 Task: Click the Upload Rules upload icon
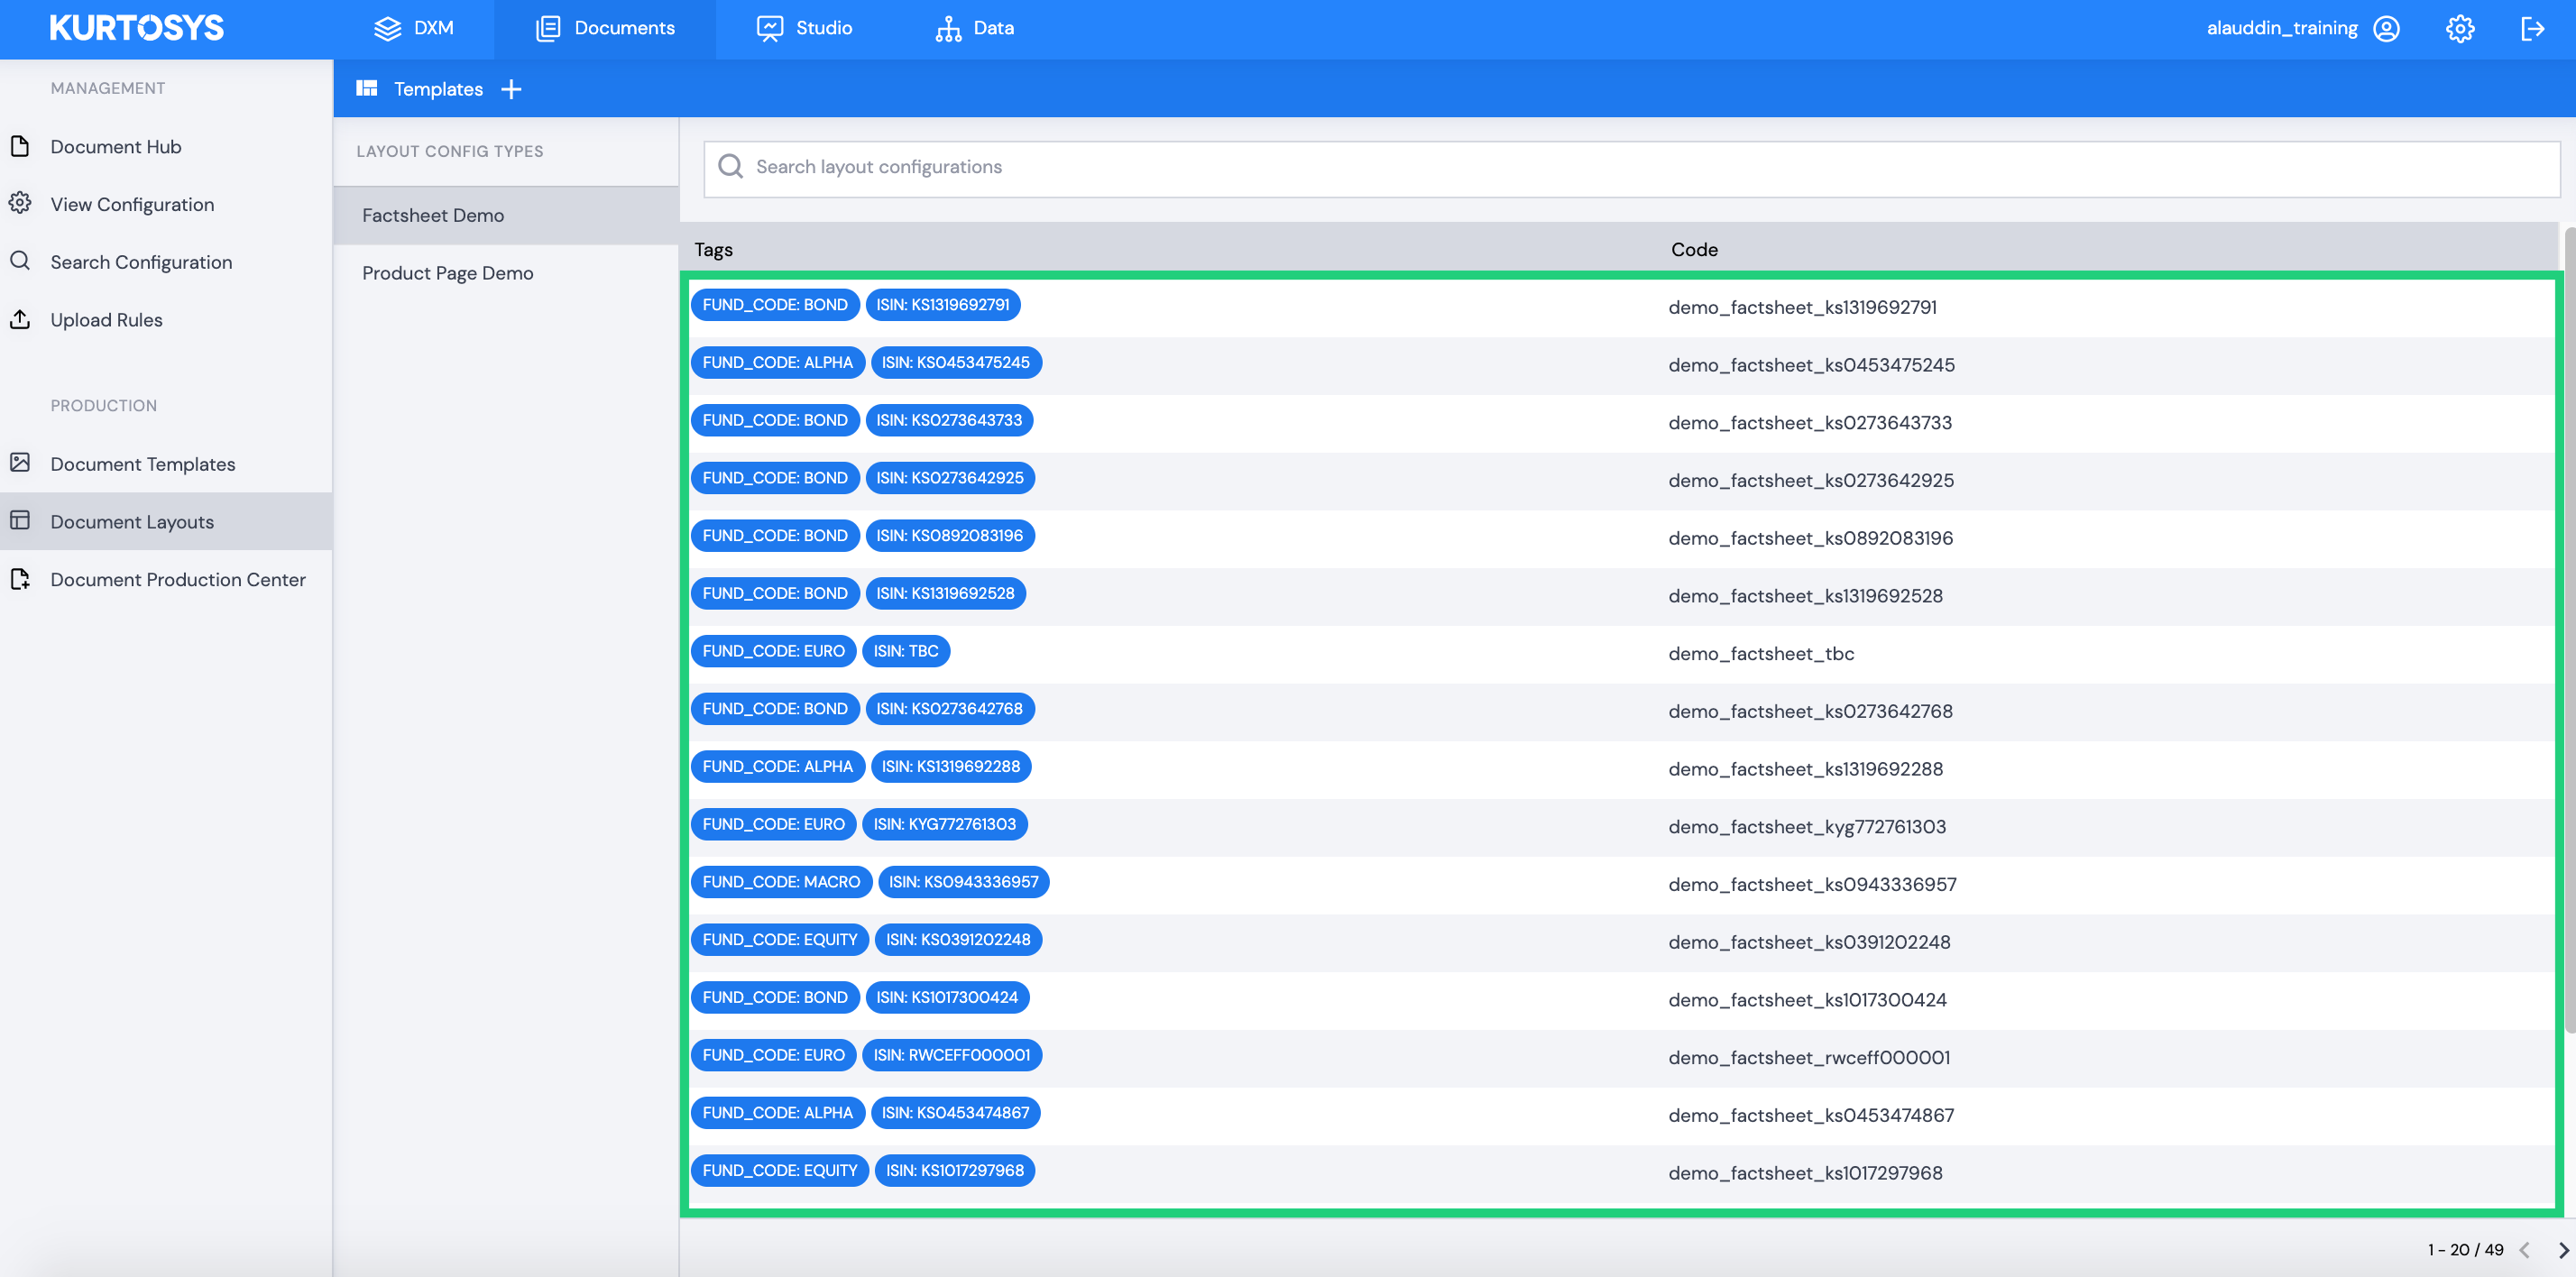(x=20, y=319)
